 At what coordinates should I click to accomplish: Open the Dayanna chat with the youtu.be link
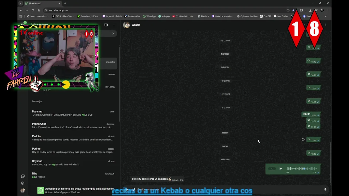(x=73, y=113)
